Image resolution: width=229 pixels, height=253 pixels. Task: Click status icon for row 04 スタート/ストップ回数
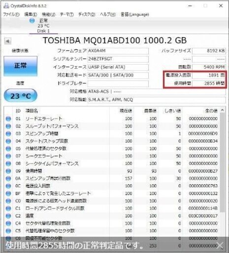pos(8,141)
